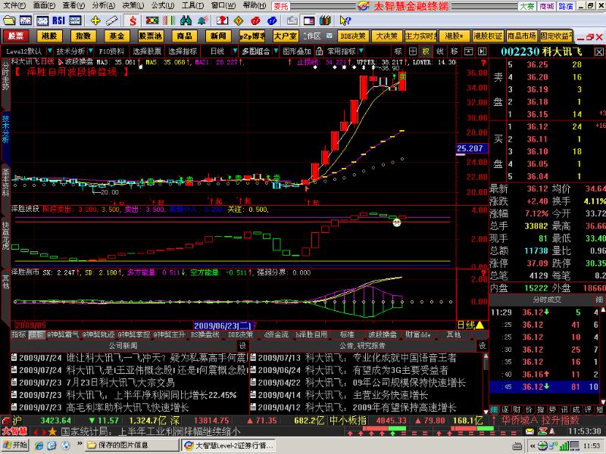606x454 pixels.
Task: Launch Internet Explorer from quick launch
Action: [x=39, y=445]
